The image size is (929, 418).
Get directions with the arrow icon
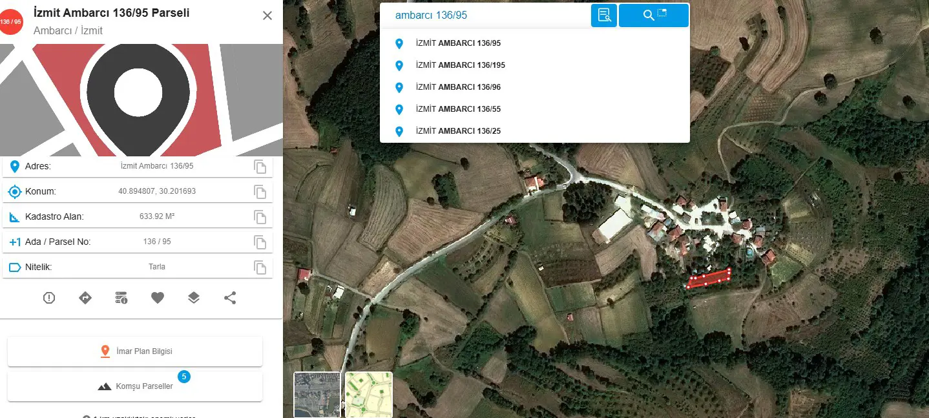pyautogui.click(x=85, y=298)
